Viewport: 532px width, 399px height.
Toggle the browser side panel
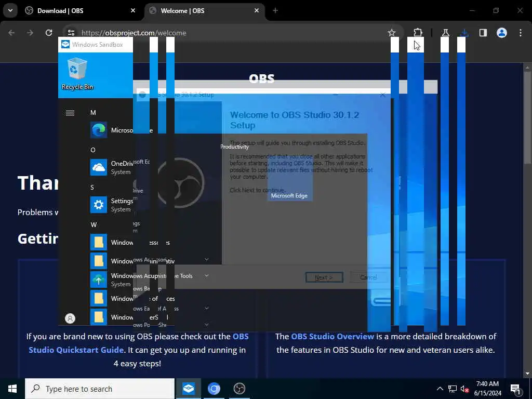[x=483, y=33]
